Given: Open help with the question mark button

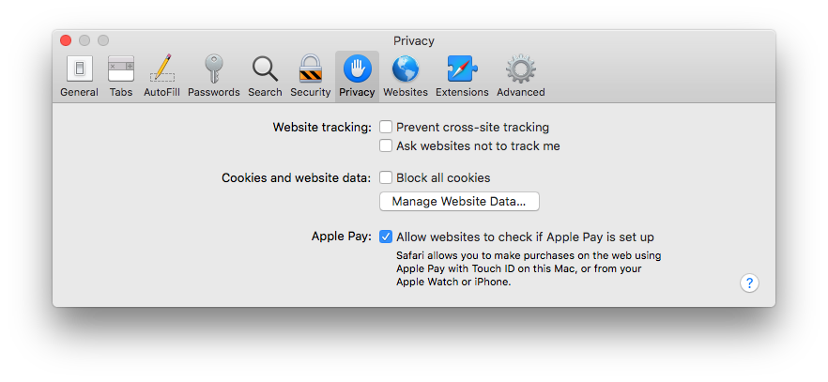Looking at the screenshot, I should point(749,283).
